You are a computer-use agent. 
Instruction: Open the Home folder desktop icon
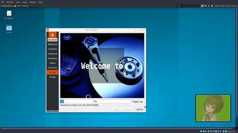(x=9, y=29)
